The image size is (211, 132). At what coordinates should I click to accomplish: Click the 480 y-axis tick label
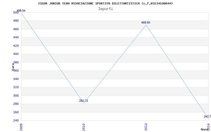coord(16,21)
